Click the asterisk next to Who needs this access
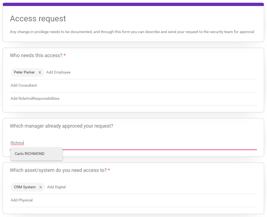The image size is (267, 217). (65, 55)
